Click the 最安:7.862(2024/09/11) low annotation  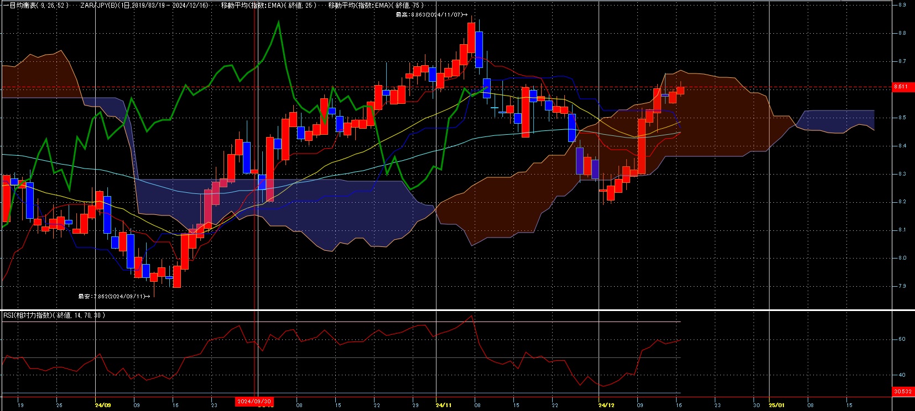point(114,297)
